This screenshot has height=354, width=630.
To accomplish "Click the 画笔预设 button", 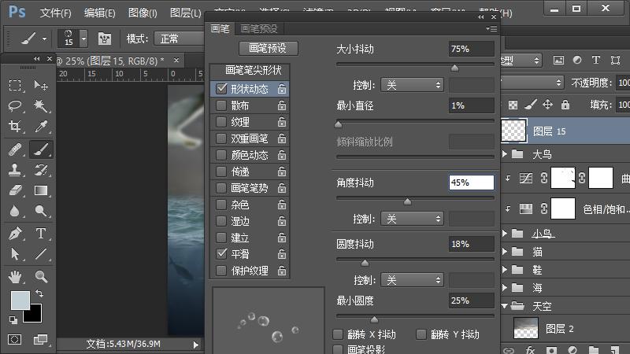I will [x=268, y=48].
